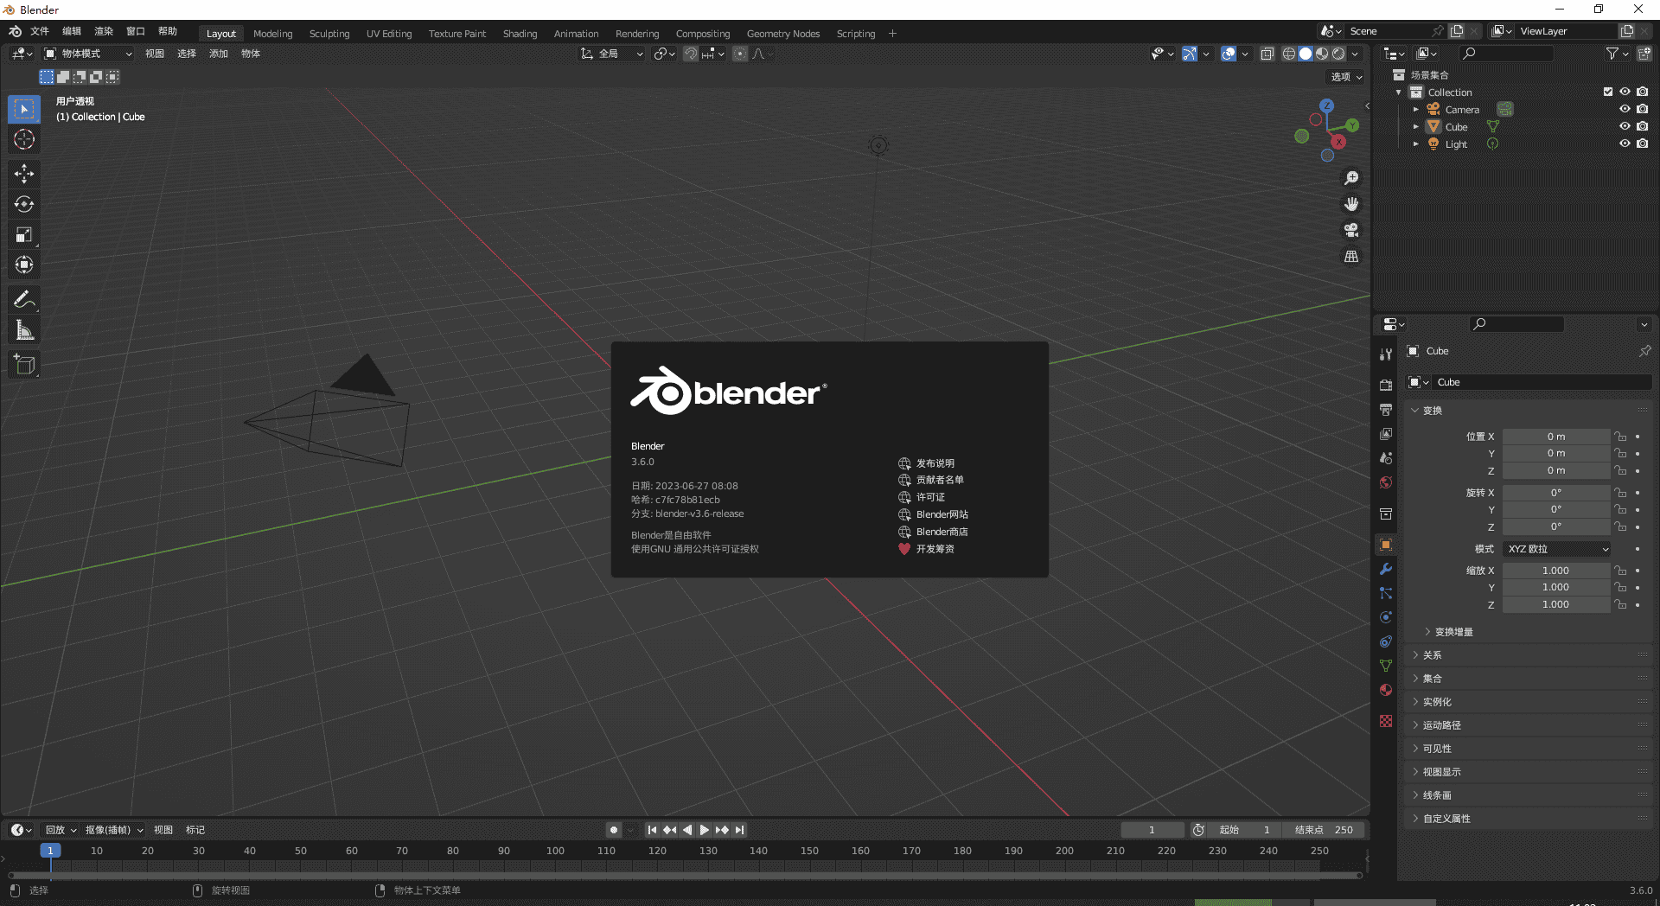The height and width of the screenshot is (906, 1660).
Task: Toggle camera view in viewport
Action: pos(1350,230)
